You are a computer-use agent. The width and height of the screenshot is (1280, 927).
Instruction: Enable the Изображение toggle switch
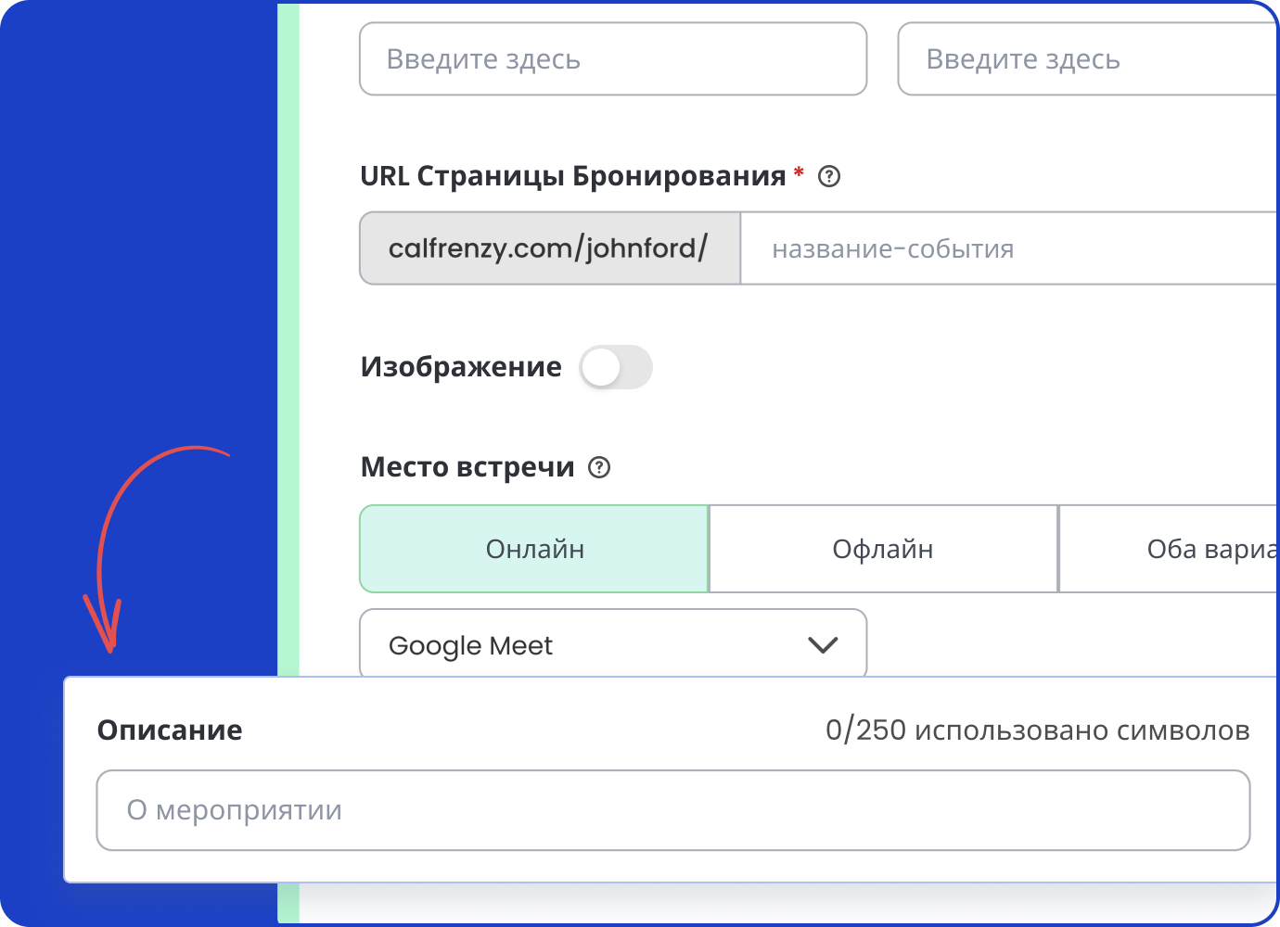[616, 367]
